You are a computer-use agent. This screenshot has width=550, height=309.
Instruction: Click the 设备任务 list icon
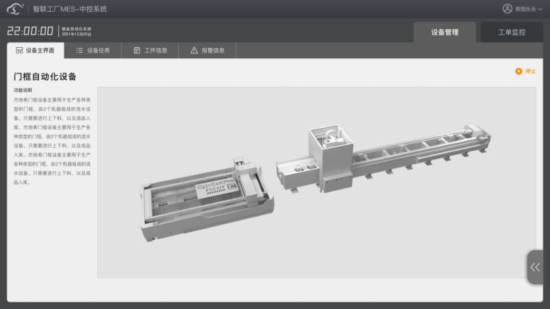click(x=79, y=50)
